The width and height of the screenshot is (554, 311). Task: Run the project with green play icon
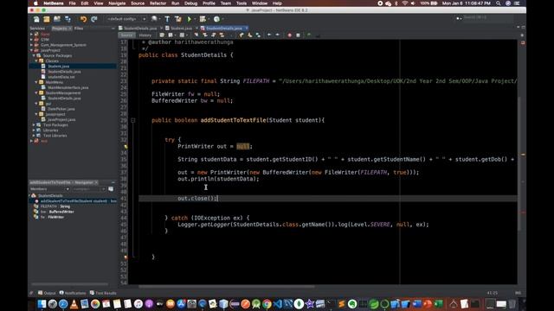(190, 19)
